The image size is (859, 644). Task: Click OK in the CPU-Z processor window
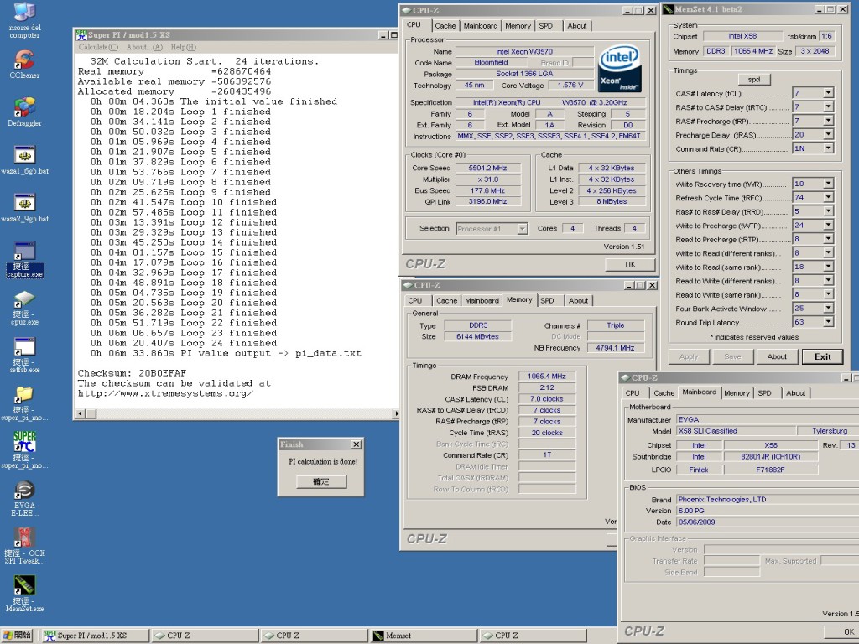pos(630,264)
